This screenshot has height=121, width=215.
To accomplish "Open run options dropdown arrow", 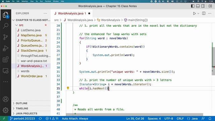I will pyautogui.click(x=198, y=13).
